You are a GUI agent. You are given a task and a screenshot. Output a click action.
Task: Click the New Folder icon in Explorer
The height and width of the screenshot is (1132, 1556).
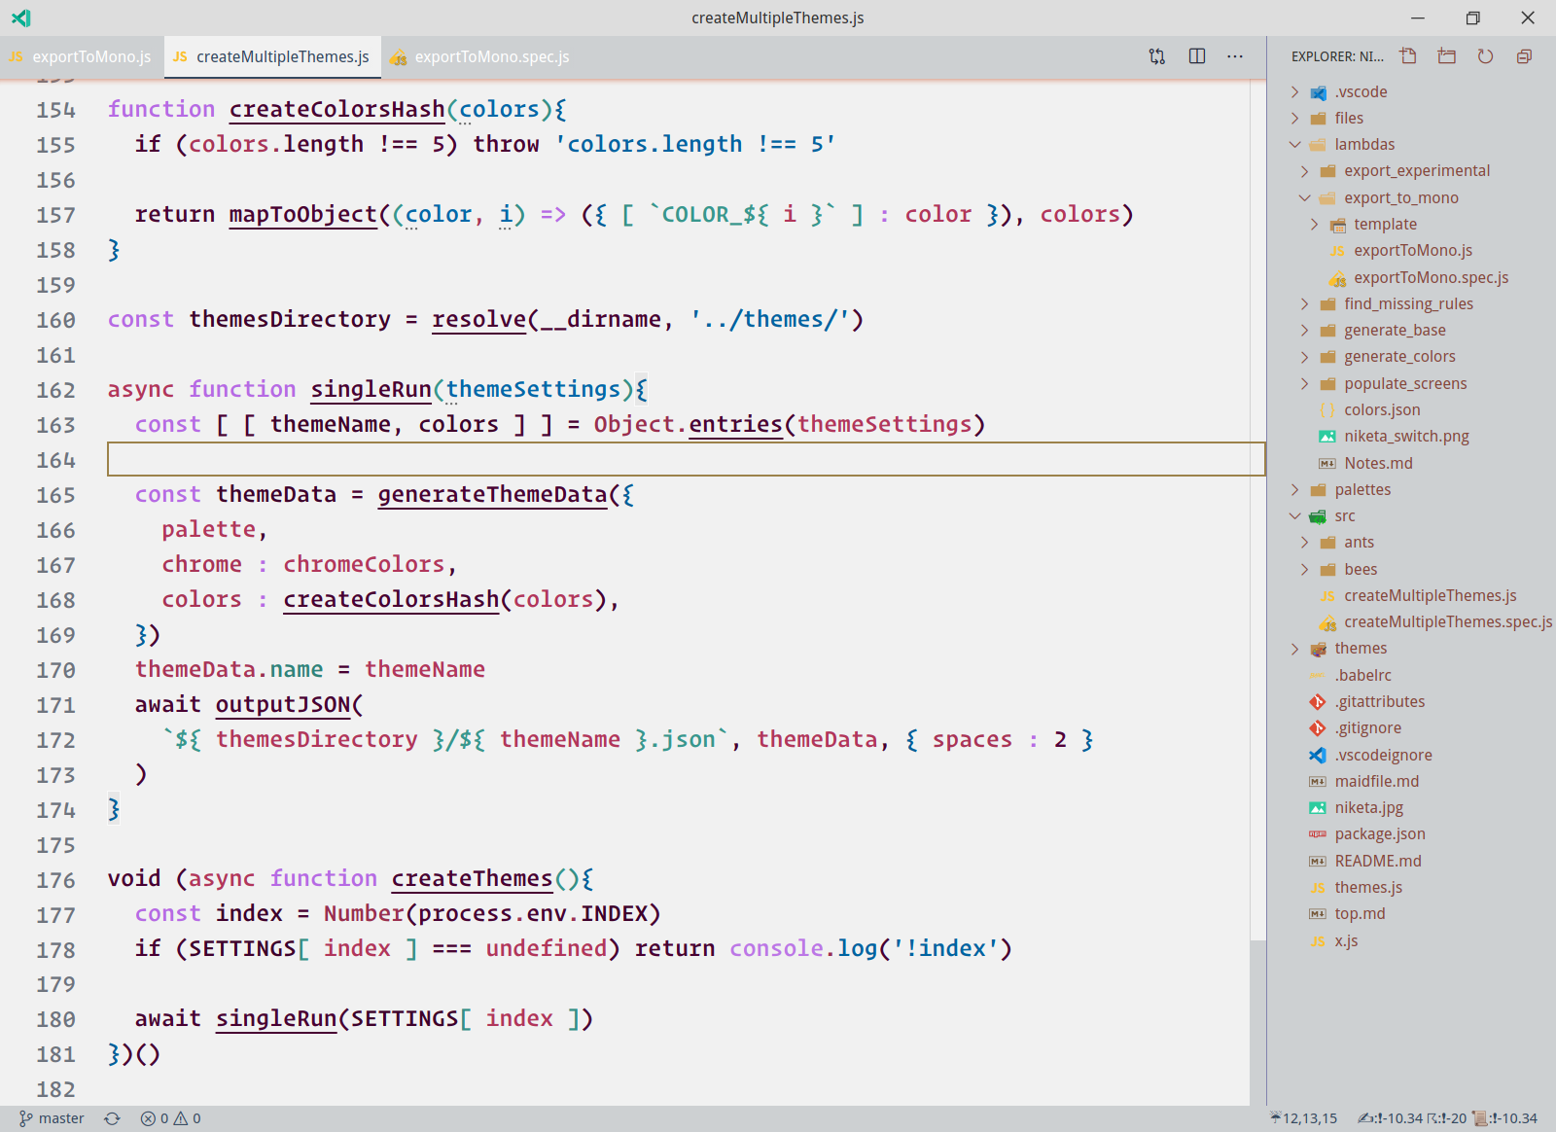pos(1446,55)
